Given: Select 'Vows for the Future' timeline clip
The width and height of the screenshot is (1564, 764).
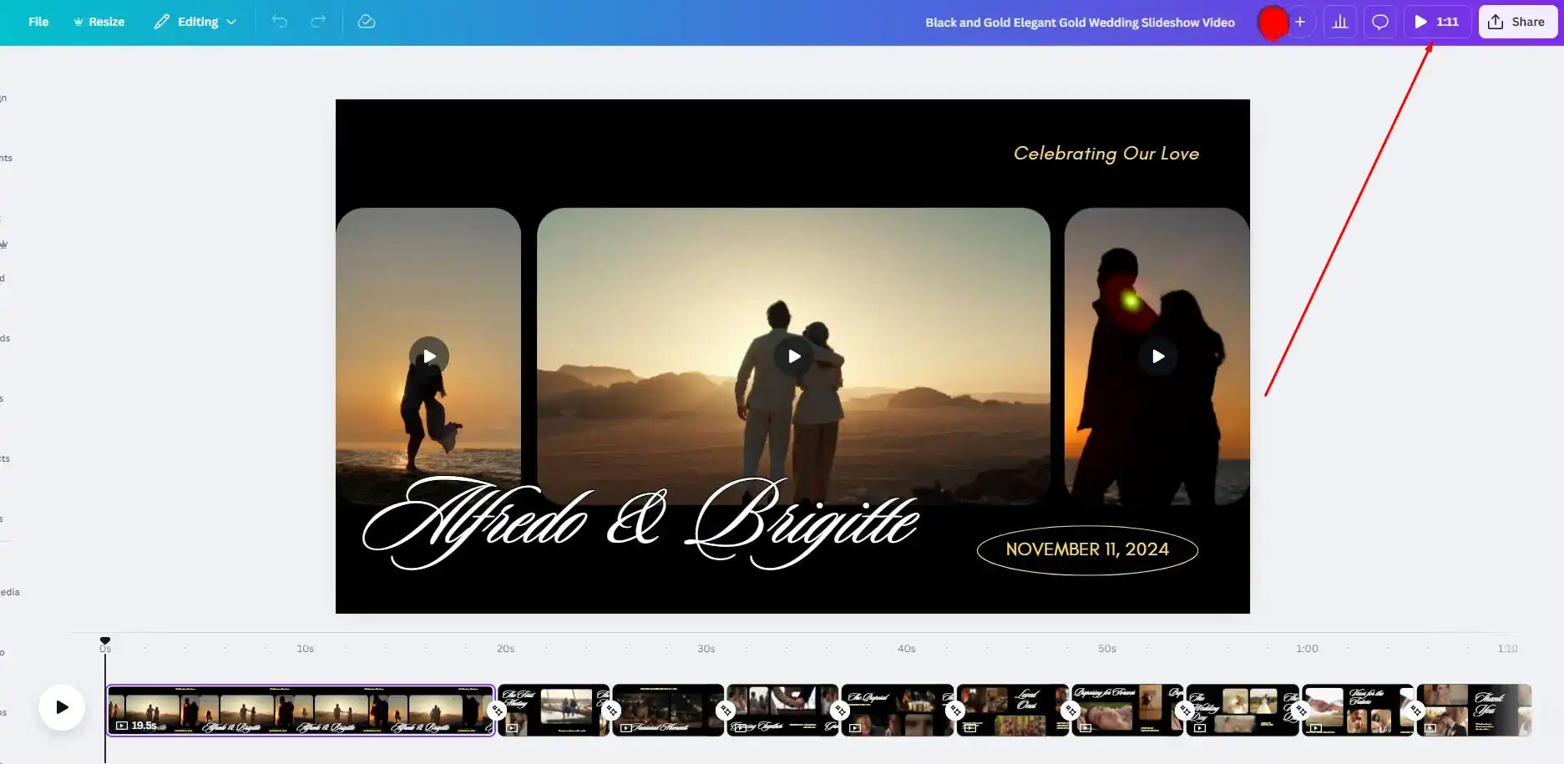Looking at the screenshot, I should click(1358, 711).
